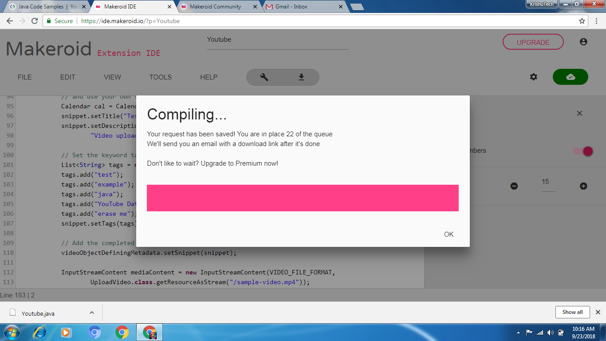The height and width of the screenshot is (341, 606).
Task: Click the KrishuTech profile button
Action: coord(542,4)
